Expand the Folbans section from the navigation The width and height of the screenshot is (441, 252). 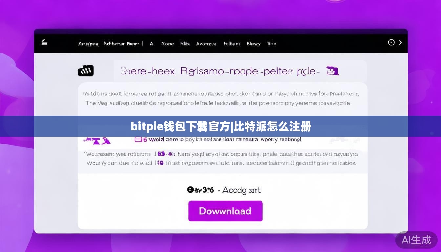coord(232,44)
